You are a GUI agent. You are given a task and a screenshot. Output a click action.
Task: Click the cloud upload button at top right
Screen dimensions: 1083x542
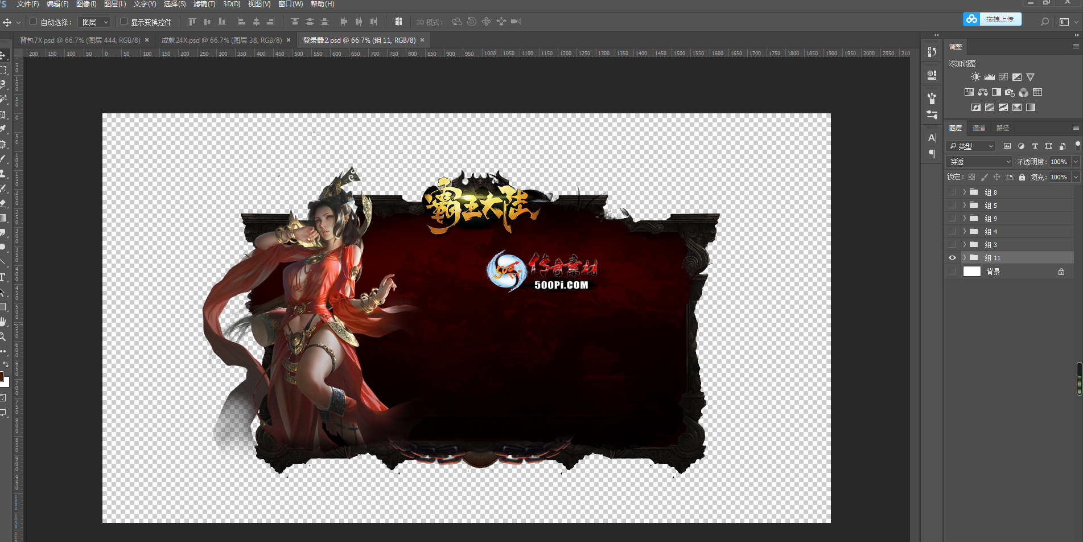(993, 19)
